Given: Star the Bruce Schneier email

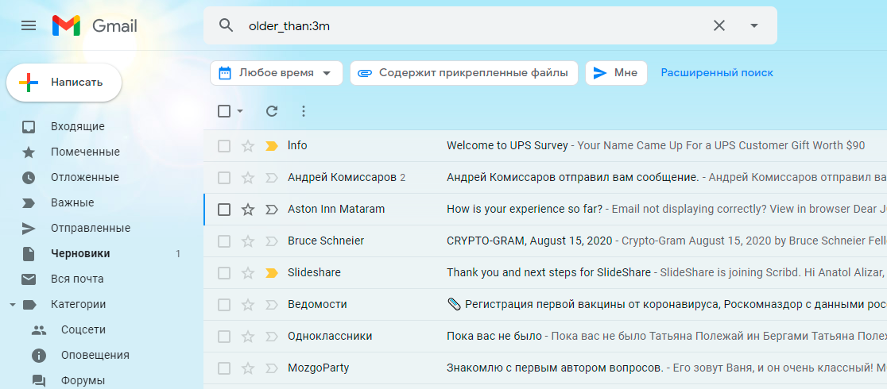Looking at the screenshot, I should point(248,241).
